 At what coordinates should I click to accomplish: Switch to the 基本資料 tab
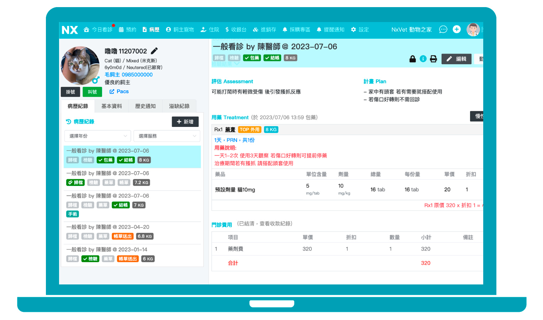coord(111,106)
